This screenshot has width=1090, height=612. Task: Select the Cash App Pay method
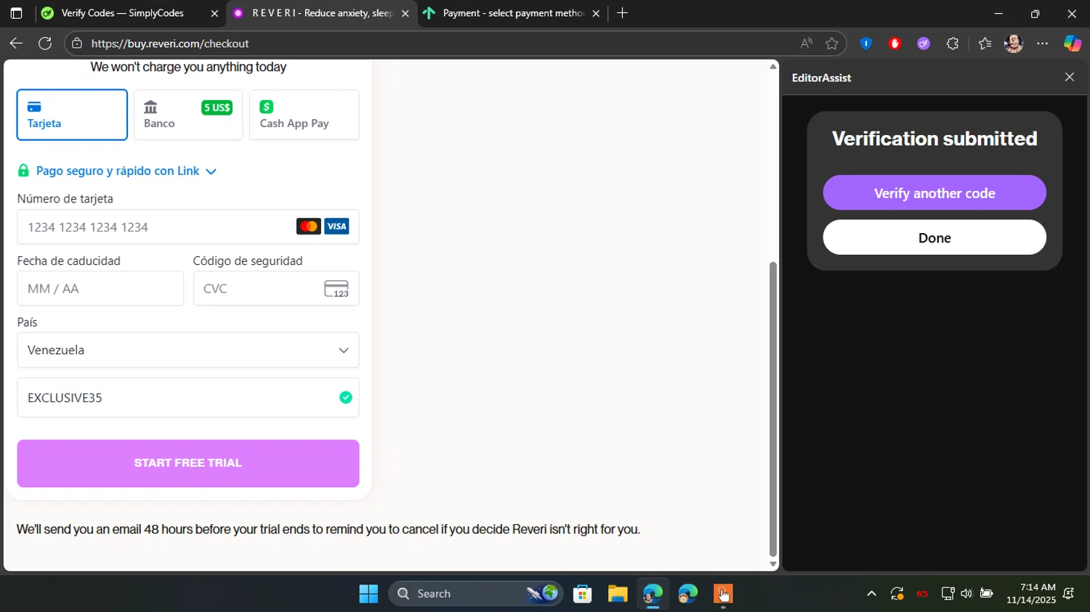[304, 115]
